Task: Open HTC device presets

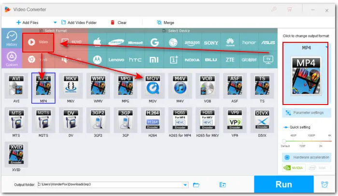Action: [135, 60]
